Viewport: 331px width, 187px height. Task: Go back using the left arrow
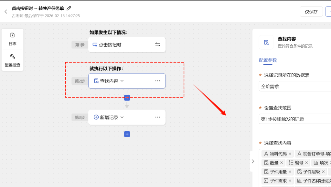tap(6, 12)
